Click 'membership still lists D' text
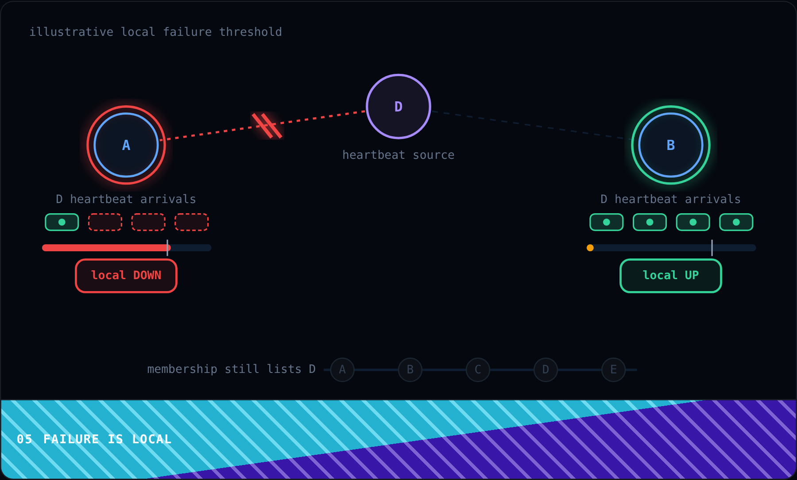 [x=231, y=369]
